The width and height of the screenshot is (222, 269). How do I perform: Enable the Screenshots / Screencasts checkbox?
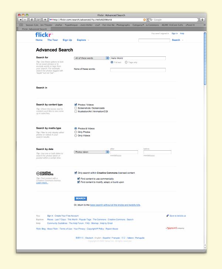tap(76, 108)
